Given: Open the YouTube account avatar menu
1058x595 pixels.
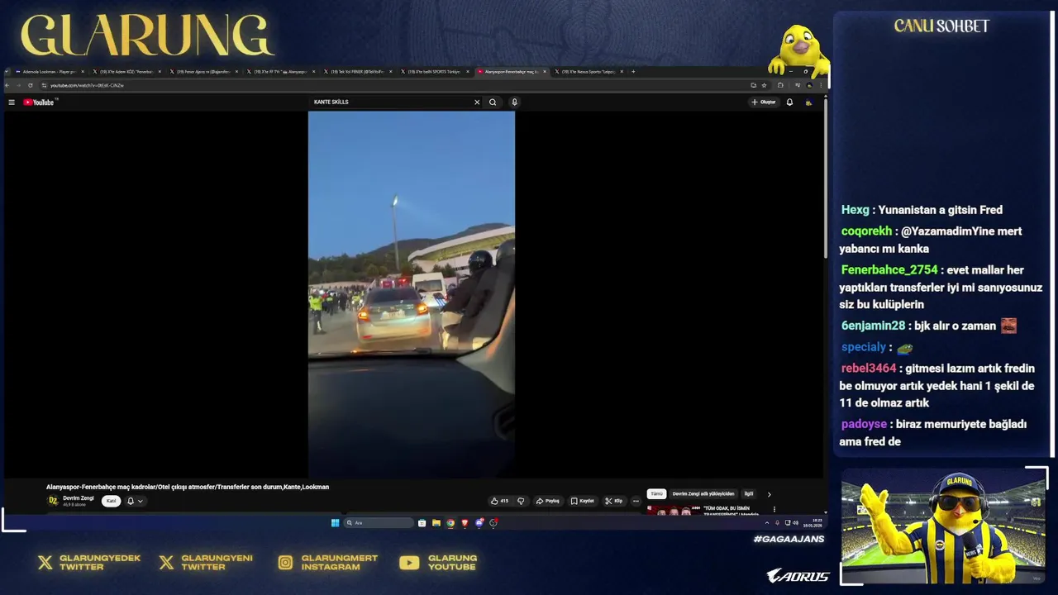Looking at the screenshot, I should [808, 102].
